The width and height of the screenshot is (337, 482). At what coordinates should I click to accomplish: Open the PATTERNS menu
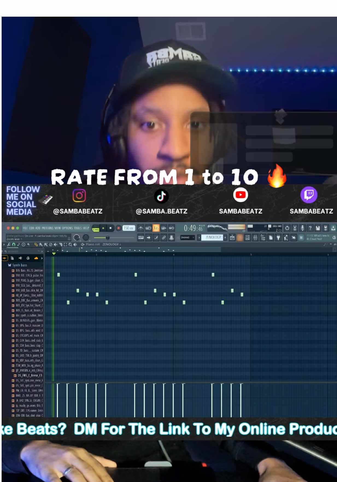tap(47, 228)
